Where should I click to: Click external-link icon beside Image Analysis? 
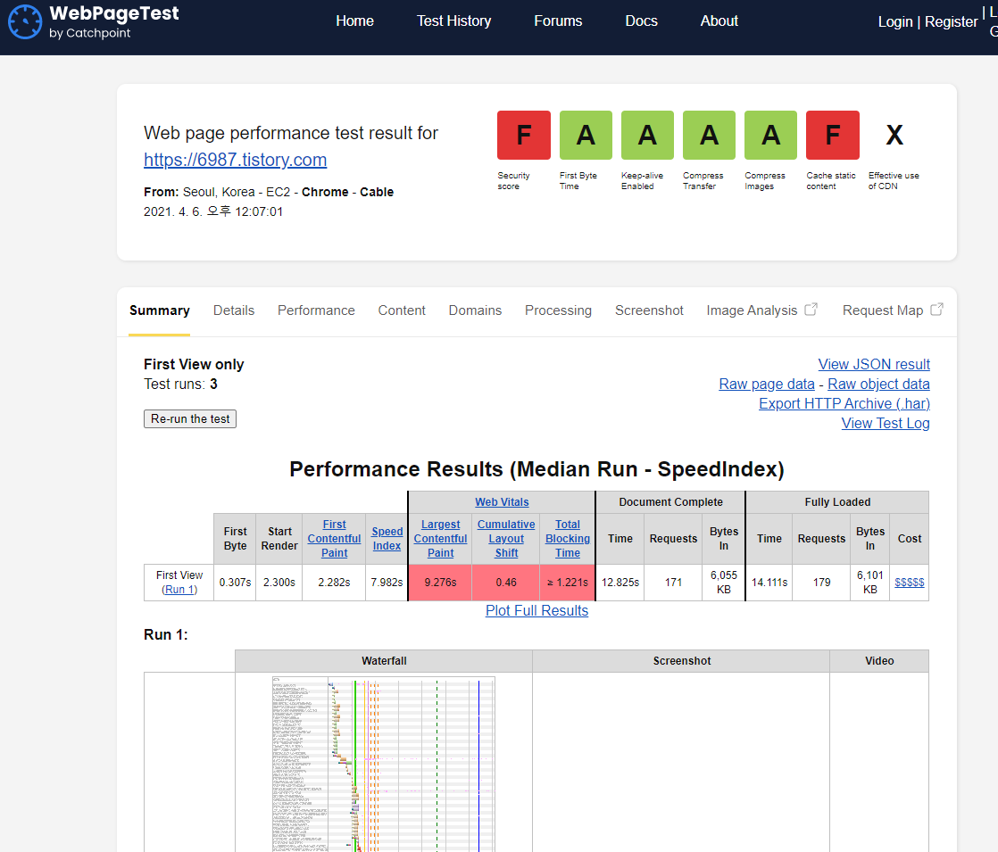click(x=811, y=310)
